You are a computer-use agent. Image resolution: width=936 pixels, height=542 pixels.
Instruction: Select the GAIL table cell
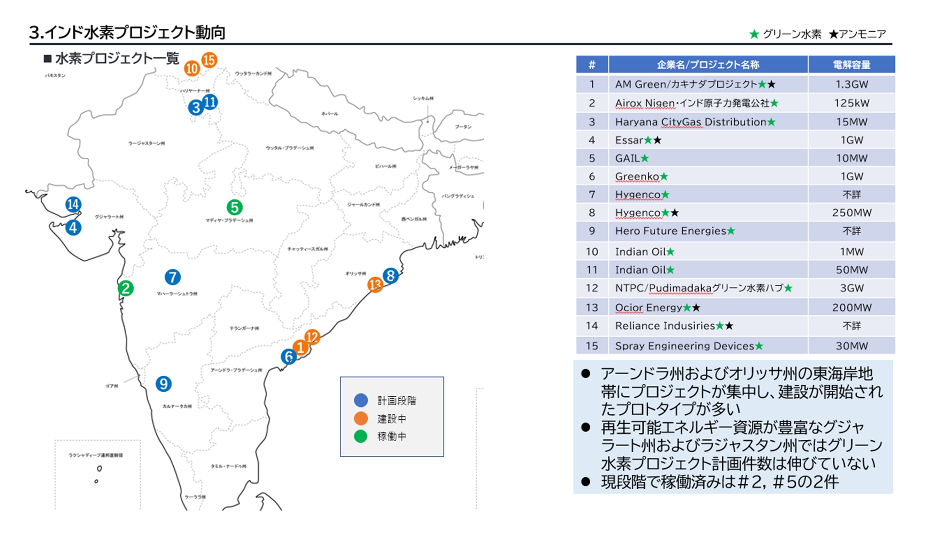click(x=708, y=158)
